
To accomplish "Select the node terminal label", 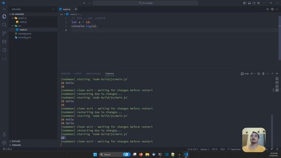I will (x=245, y=74).
